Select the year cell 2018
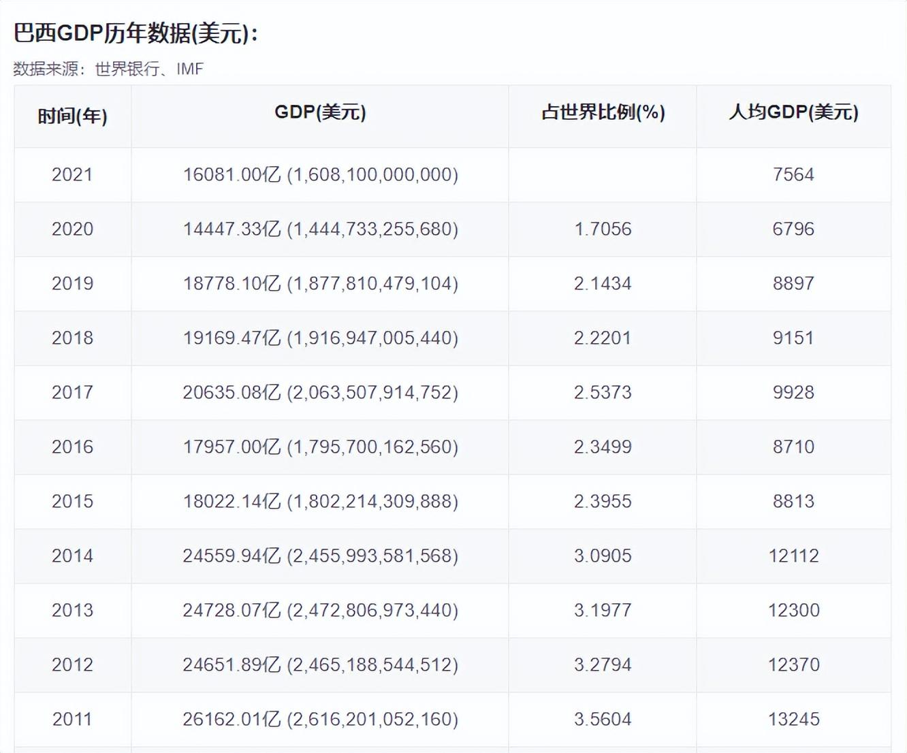This screenshot has width=907, height=753. tap(72, 338)
